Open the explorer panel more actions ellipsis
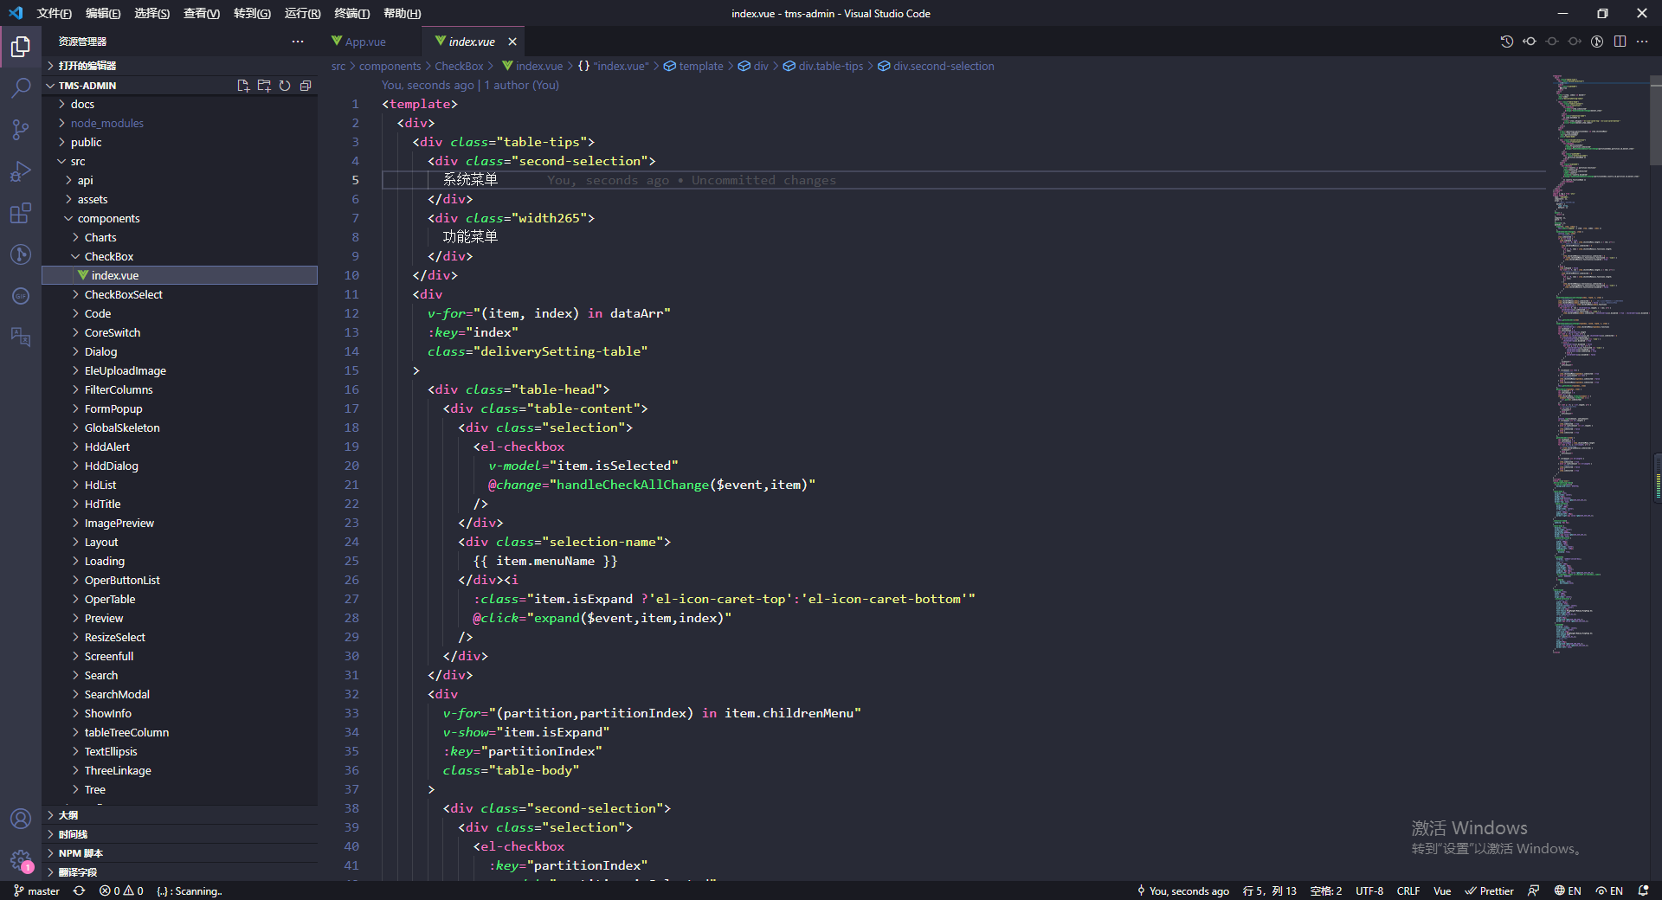The height and width of the screenshot is (900, 1662). pos(298,42)
